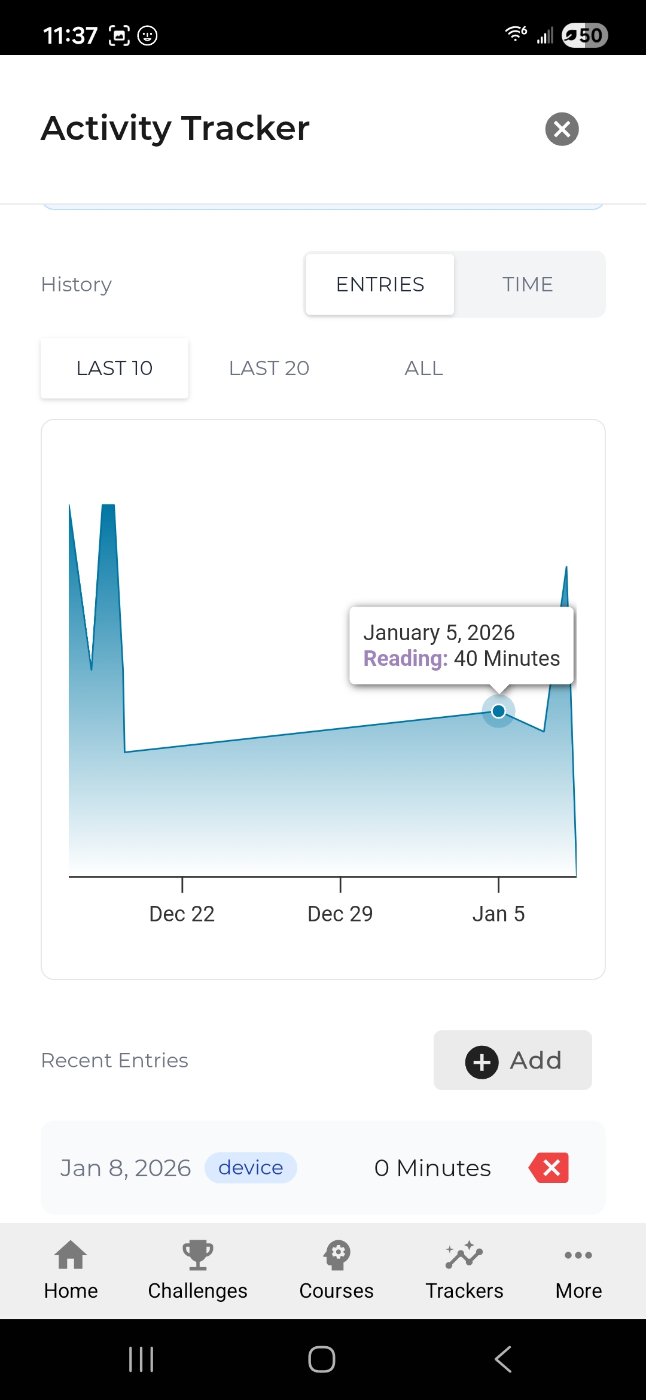Add a new activity entry
Image resolution: width=646 pixels, height=1400 pixels.
click(513, 1060)
